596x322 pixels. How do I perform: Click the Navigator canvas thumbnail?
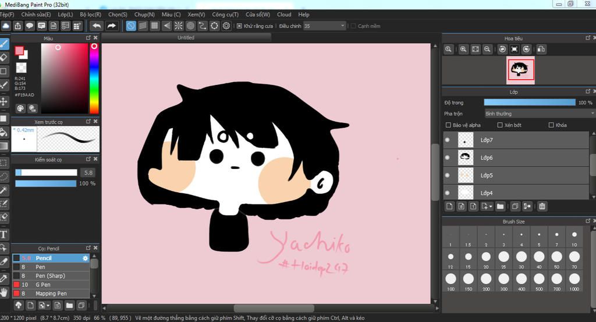pos(520,70)
